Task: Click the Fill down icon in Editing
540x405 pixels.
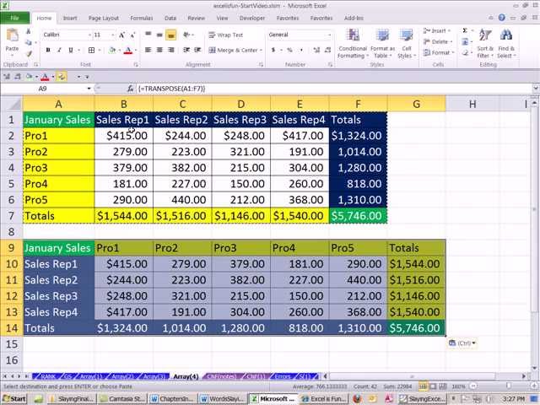Action: pos(465,42)
